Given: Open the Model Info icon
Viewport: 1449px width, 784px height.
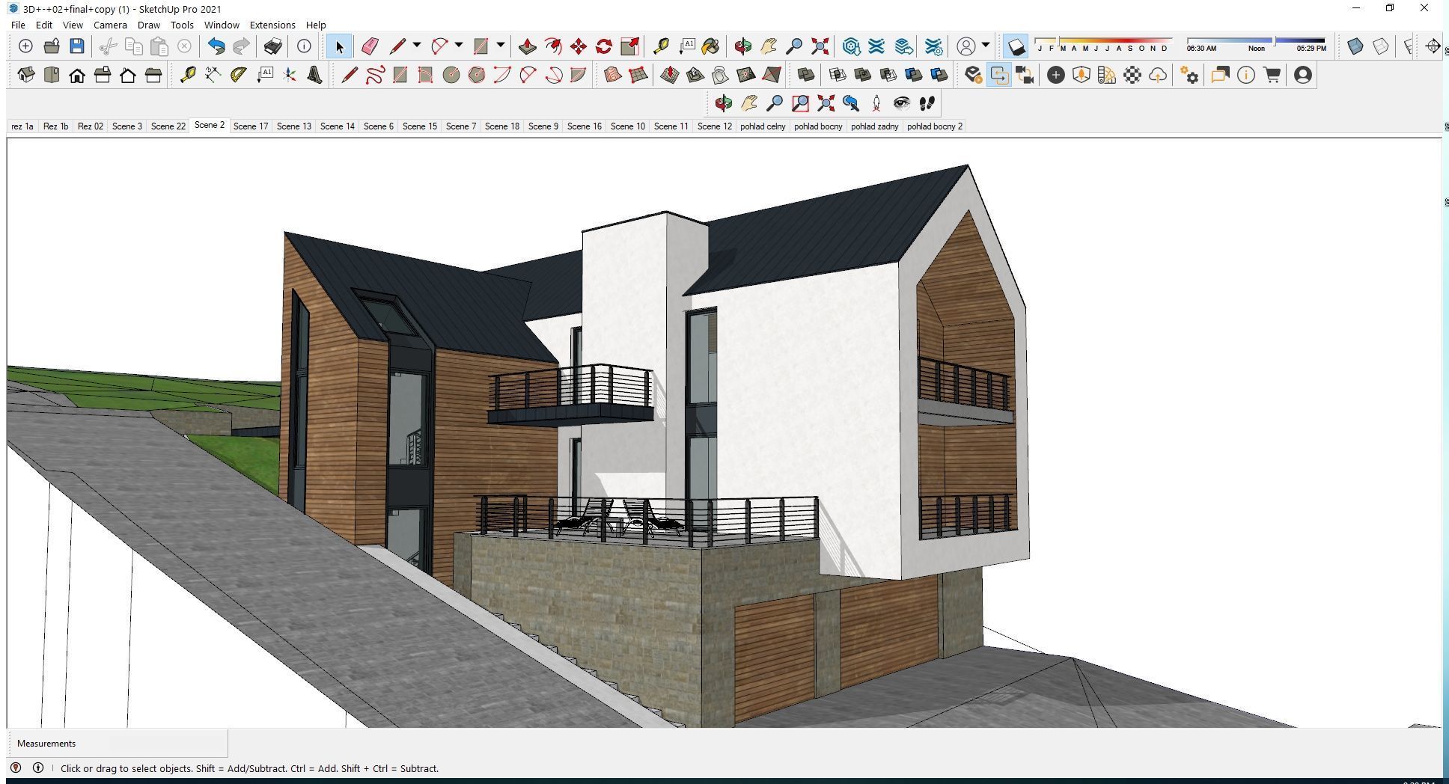Looking at the screenshot, I should (304, 46).
